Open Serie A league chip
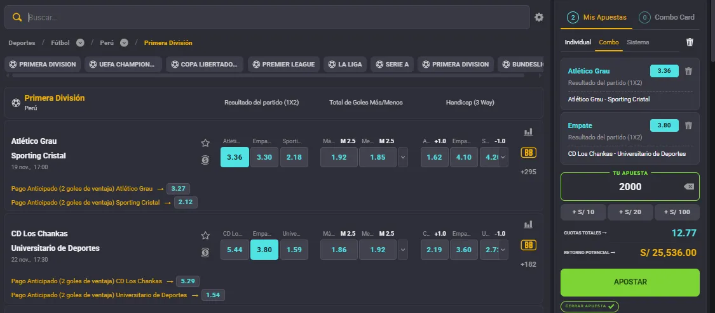Viewport: 715px width, 313px height. coord(392,65)
